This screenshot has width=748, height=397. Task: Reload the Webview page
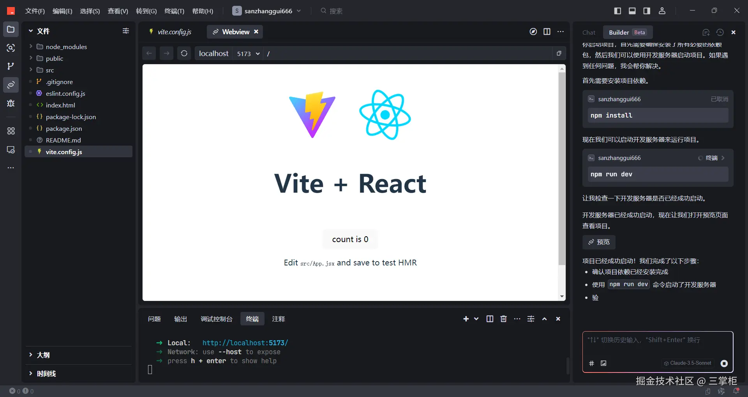tap(184, 53)
